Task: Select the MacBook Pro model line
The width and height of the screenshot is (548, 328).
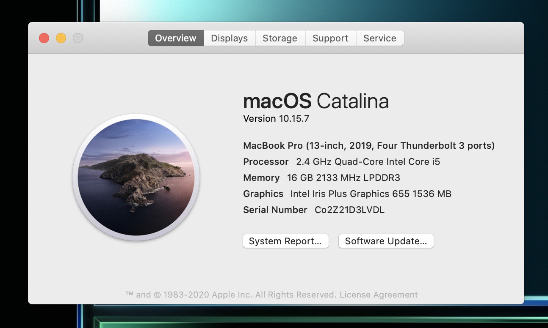Action: (369, 146)
